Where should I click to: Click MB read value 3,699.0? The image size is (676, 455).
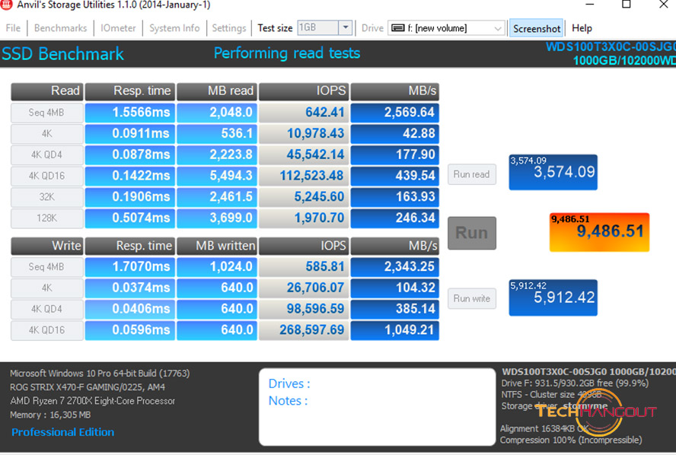coord(217,218)
